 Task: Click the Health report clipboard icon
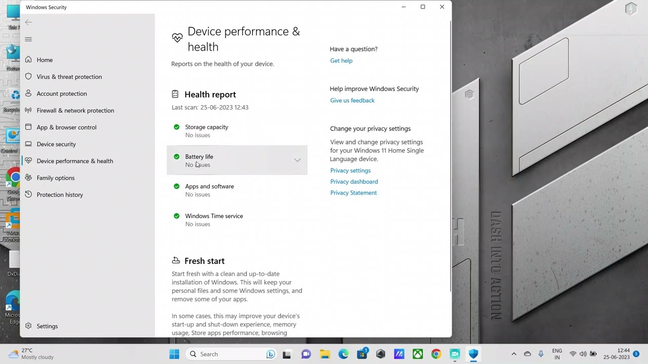coord(175,94)
